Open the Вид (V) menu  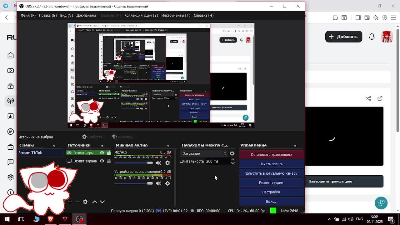pyautogui.click(x=66, y=15)
